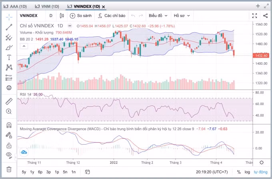Open Các chỉ báo indicators menu
This screenshot has width=272, height=179.
tap(112, 16)
